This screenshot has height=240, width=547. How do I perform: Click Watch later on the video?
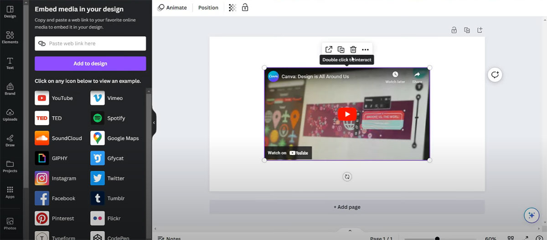click(x=395, y=77)
